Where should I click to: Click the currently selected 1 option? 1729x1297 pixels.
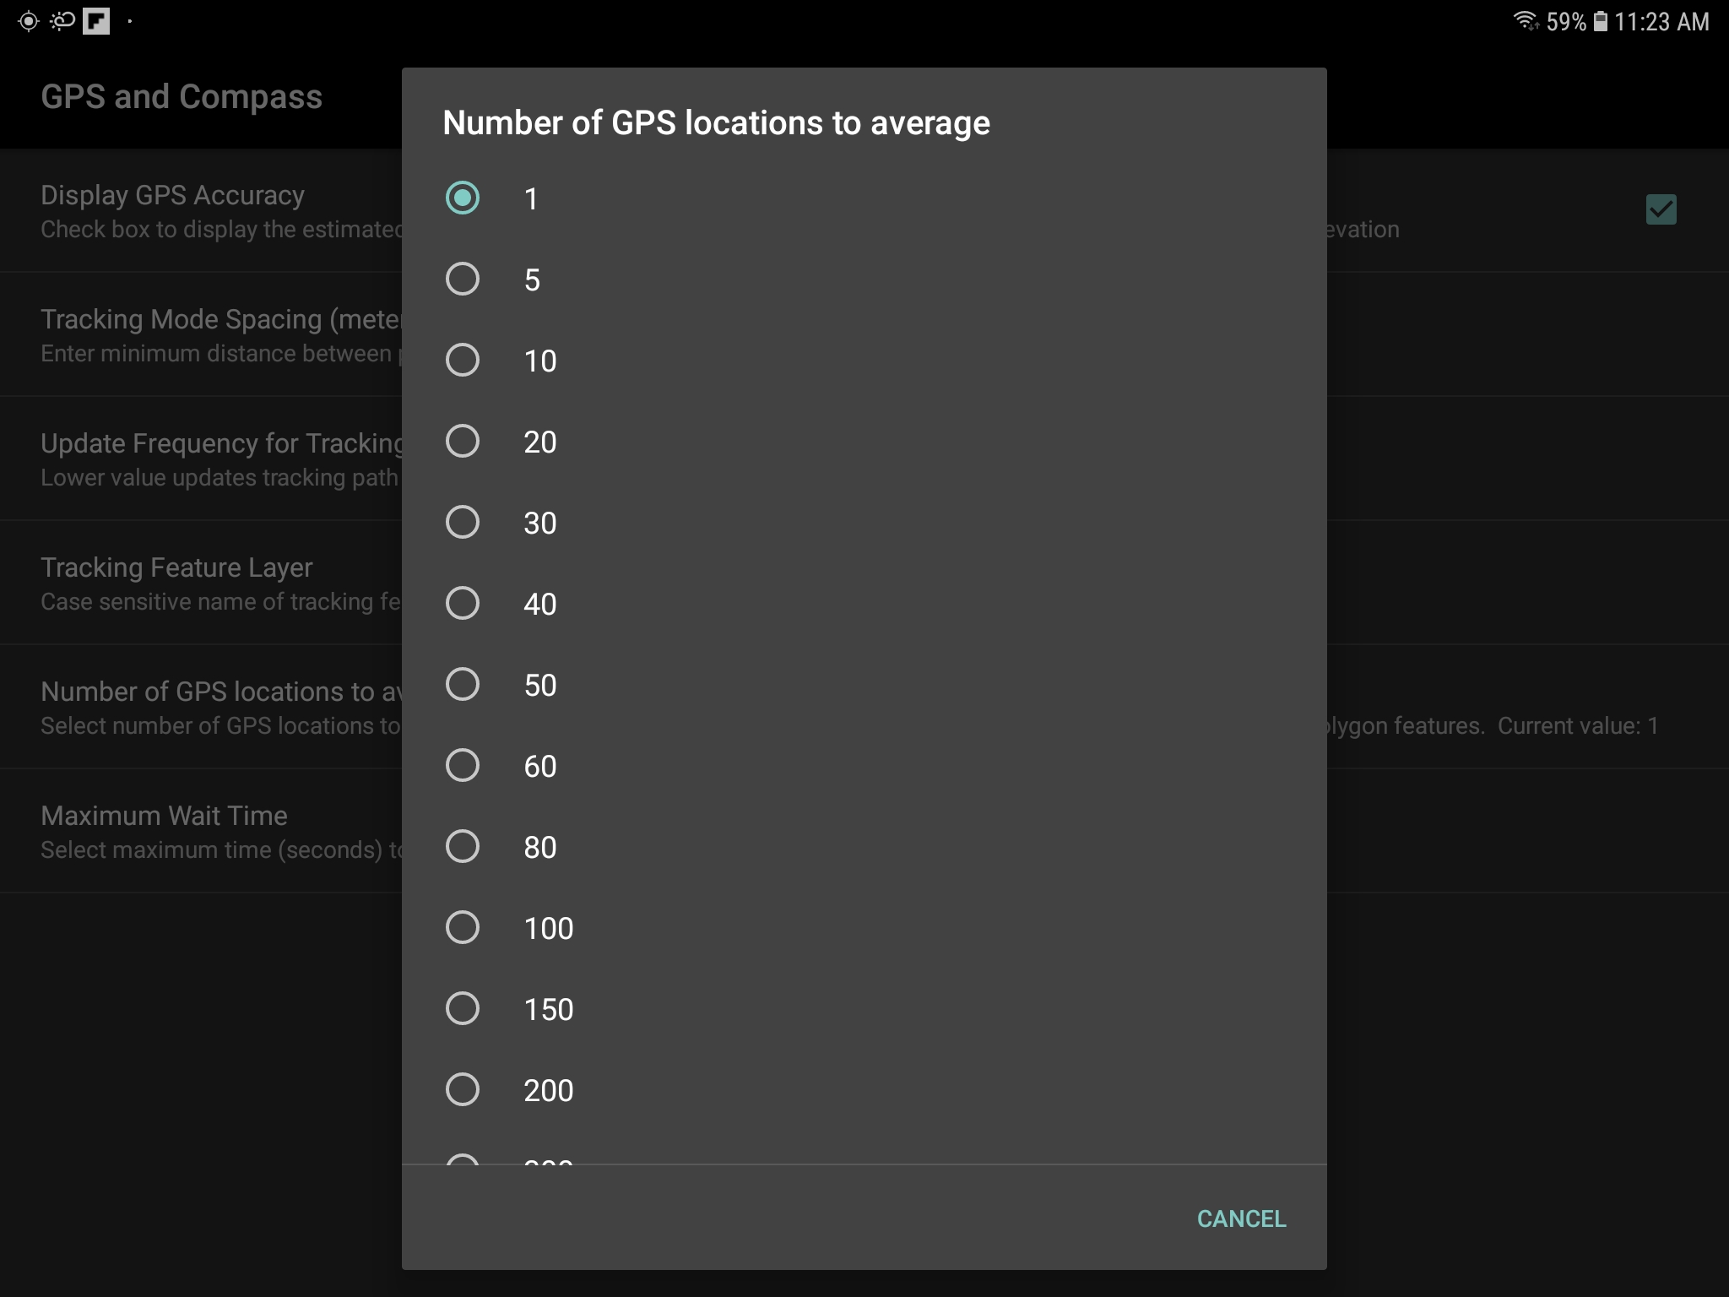463,198
